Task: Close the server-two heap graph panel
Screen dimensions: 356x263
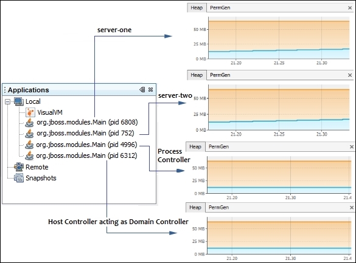Action: 350,75
